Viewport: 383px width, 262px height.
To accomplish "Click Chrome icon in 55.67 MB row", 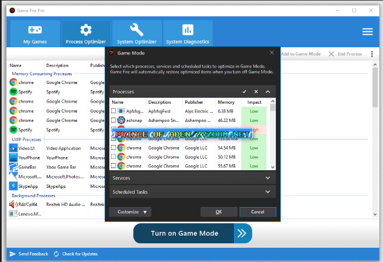I will (121, 166).
